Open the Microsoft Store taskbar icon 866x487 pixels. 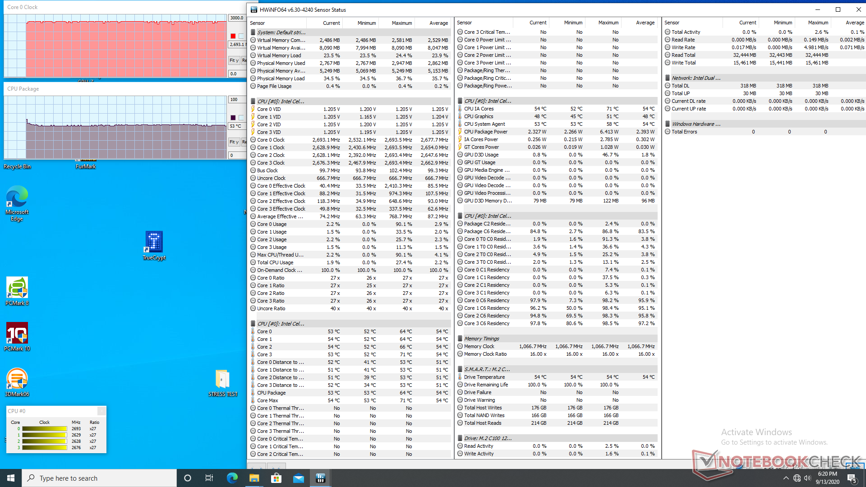[x=276, y=478]
